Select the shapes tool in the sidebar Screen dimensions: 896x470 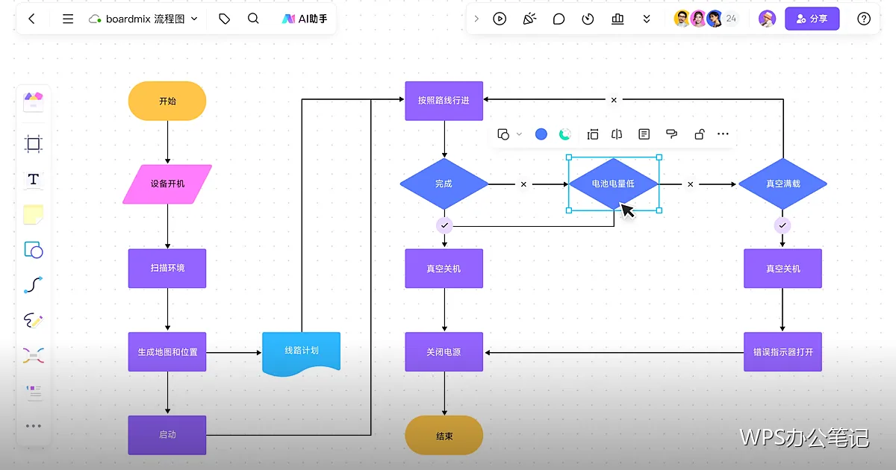(x=34, y=250)
